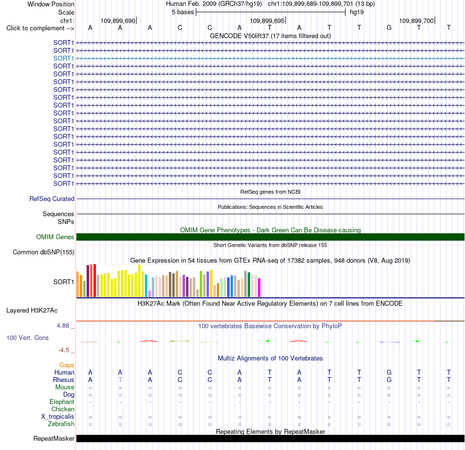This screenshot has height=450, width=465.
Task: Click the black RepeatMasker bar
Action: 270,438
